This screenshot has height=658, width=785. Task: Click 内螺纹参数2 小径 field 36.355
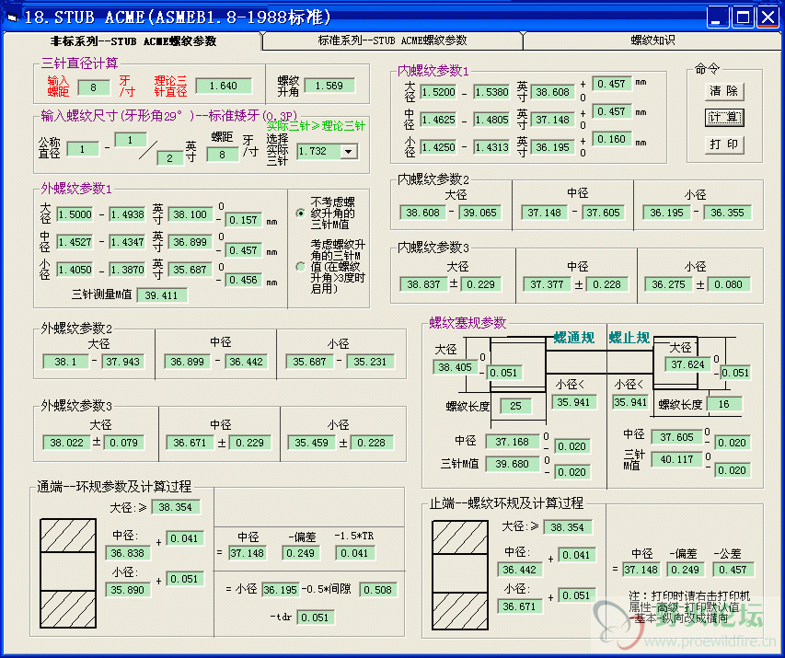tap(727, 213)
